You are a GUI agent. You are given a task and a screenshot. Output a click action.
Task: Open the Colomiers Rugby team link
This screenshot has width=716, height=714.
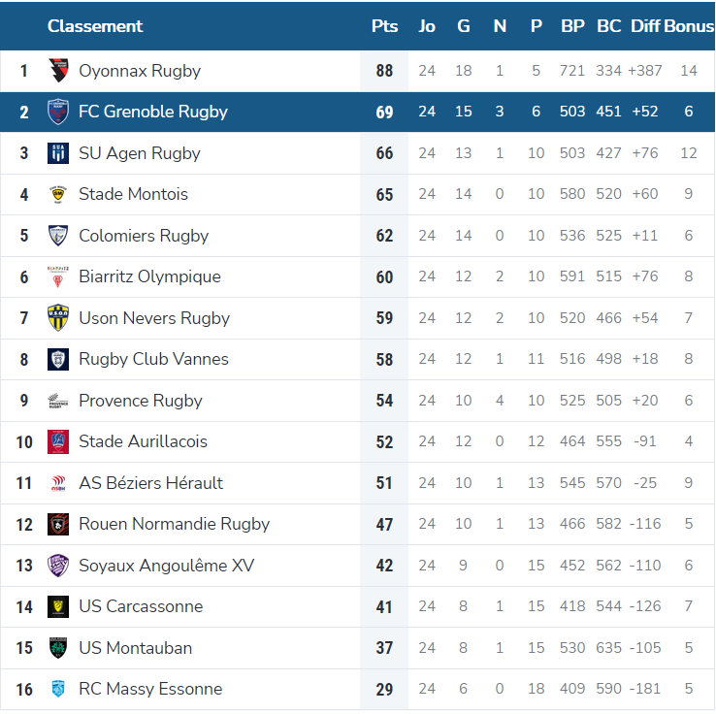(144, 236)
